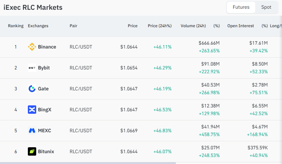Image resolution: width=282 pixels, height=164 pixels.
Task: Open the Bybit exchange link
Action: (x=44, y=68)
